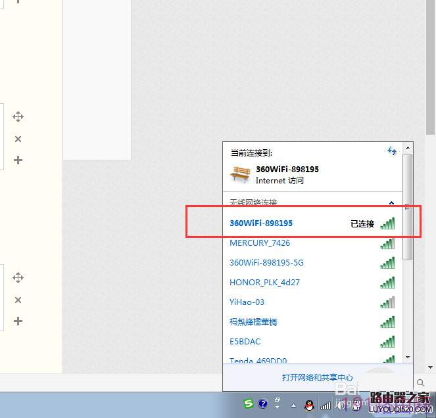Select the 360WiFi-898195-5G wireless network
The image size is (436, 418).
(x=312, y=263)
